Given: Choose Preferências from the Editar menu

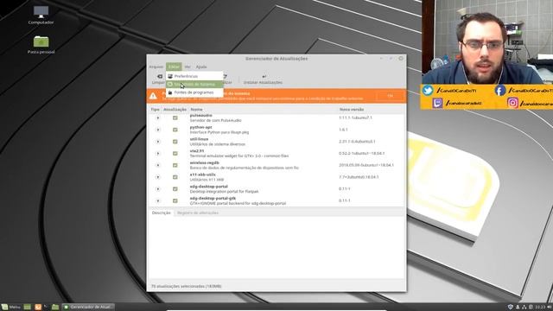Looking at the screenshot, I should click(194, 76).
